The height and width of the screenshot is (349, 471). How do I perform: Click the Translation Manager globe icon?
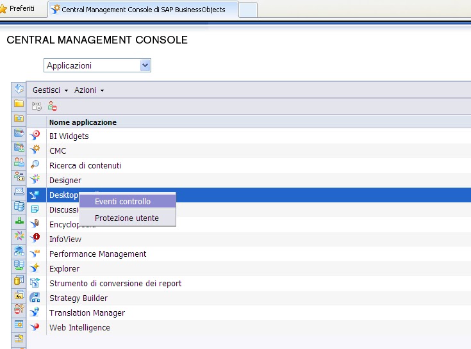[x=35, y=312]
